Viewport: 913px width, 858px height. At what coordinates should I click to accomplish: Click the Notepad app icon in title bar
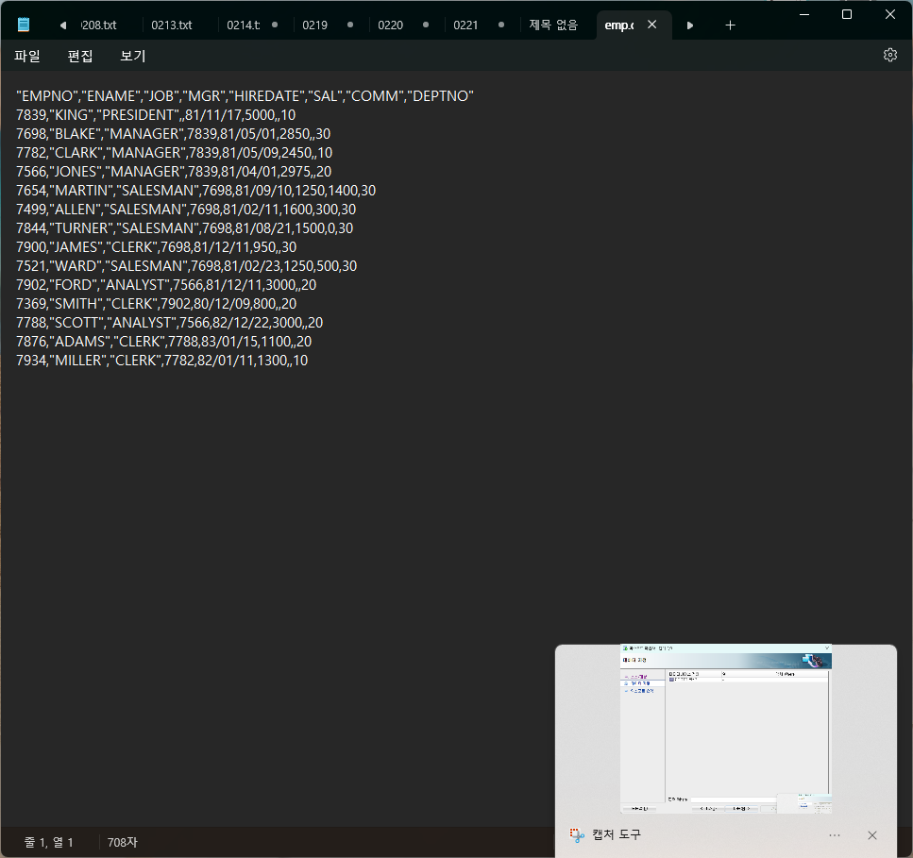(24, 25)
